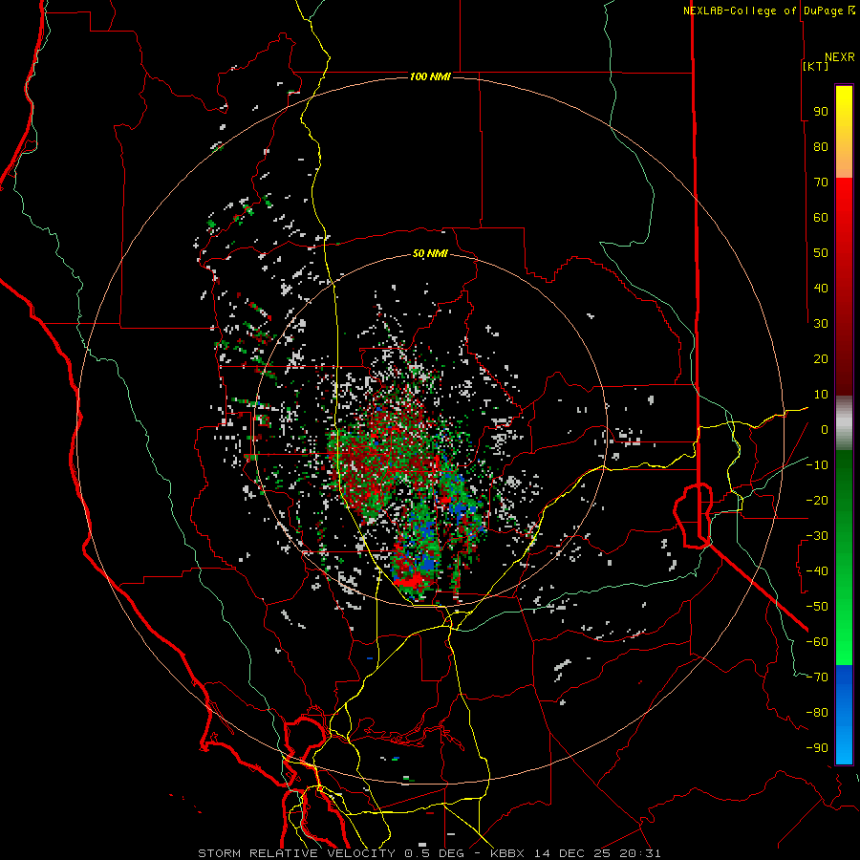This screenshot has width=860, height=860.
Task: Click the 0 value on velocity scale
Action: tap(825, 430)
